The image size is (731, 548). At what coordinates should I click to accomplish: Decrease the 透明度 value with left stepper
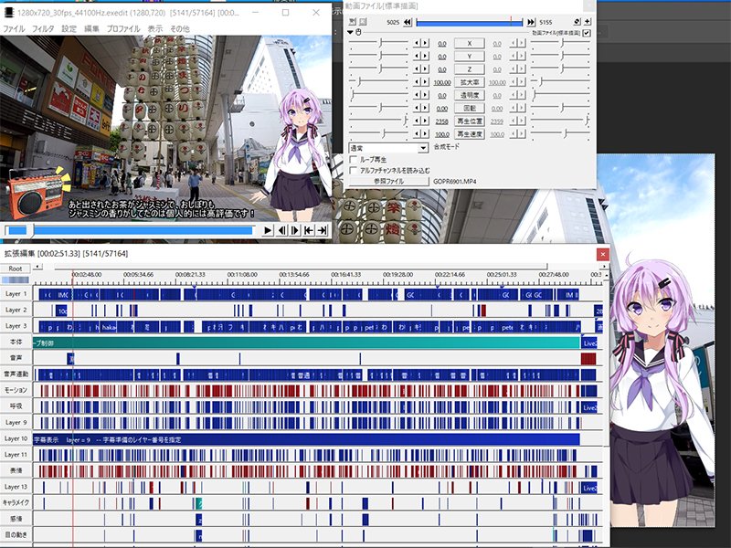tap(417, 95)
